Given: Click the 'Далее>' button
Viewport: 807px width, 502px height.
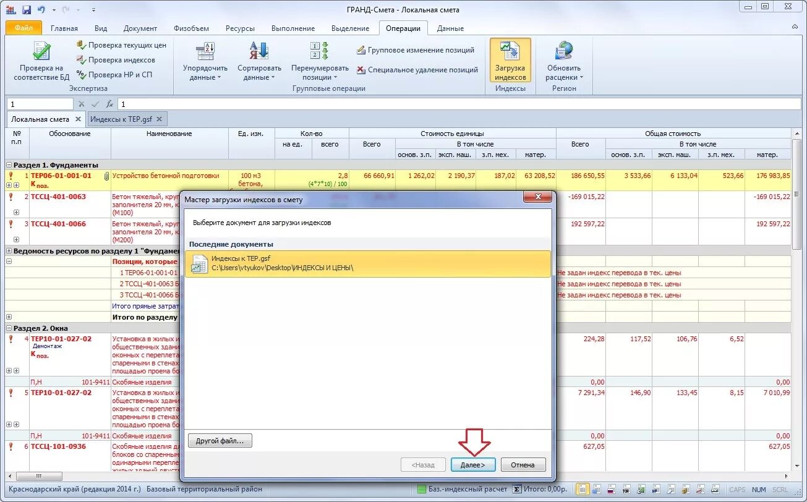Looking at the screenshot, I should tap(472, 465).
